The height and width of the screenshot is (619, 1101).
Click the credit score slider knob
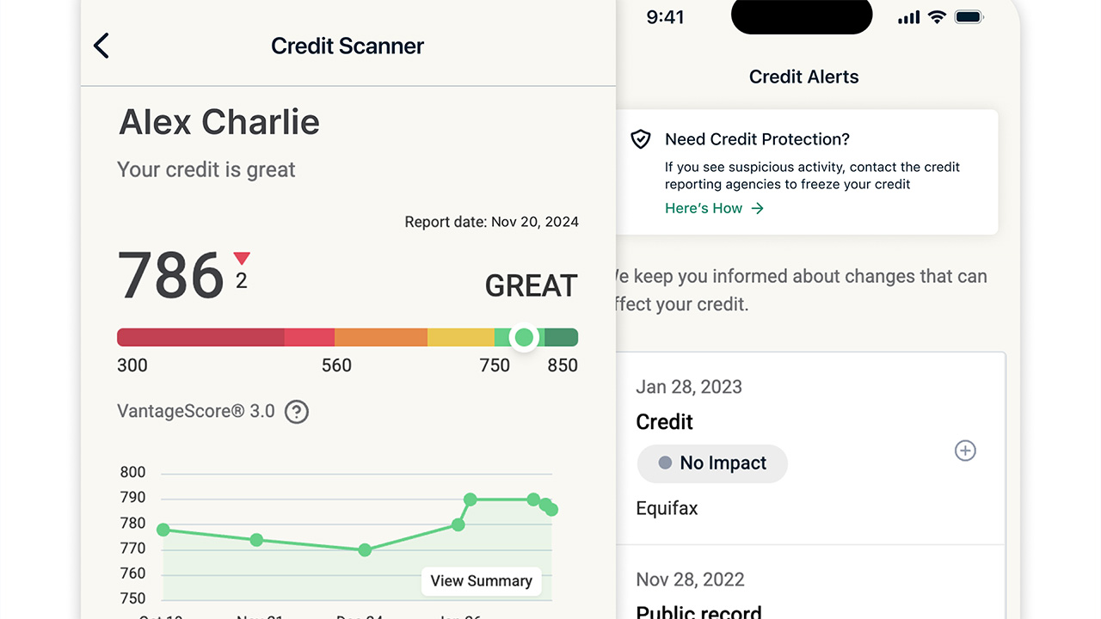(x=524, y=337)
